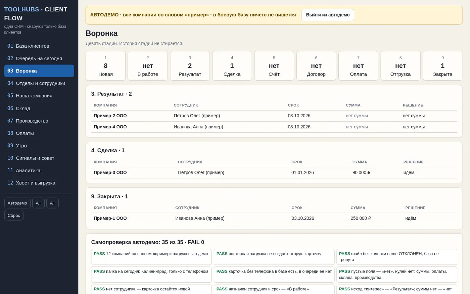Open Хвост и выгрузка
Viewport: 470px width, 294px height.
39,183
